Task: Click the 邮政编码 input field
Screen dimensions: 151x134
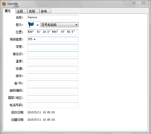Action: pyautogui.click(x=53, y=90)
